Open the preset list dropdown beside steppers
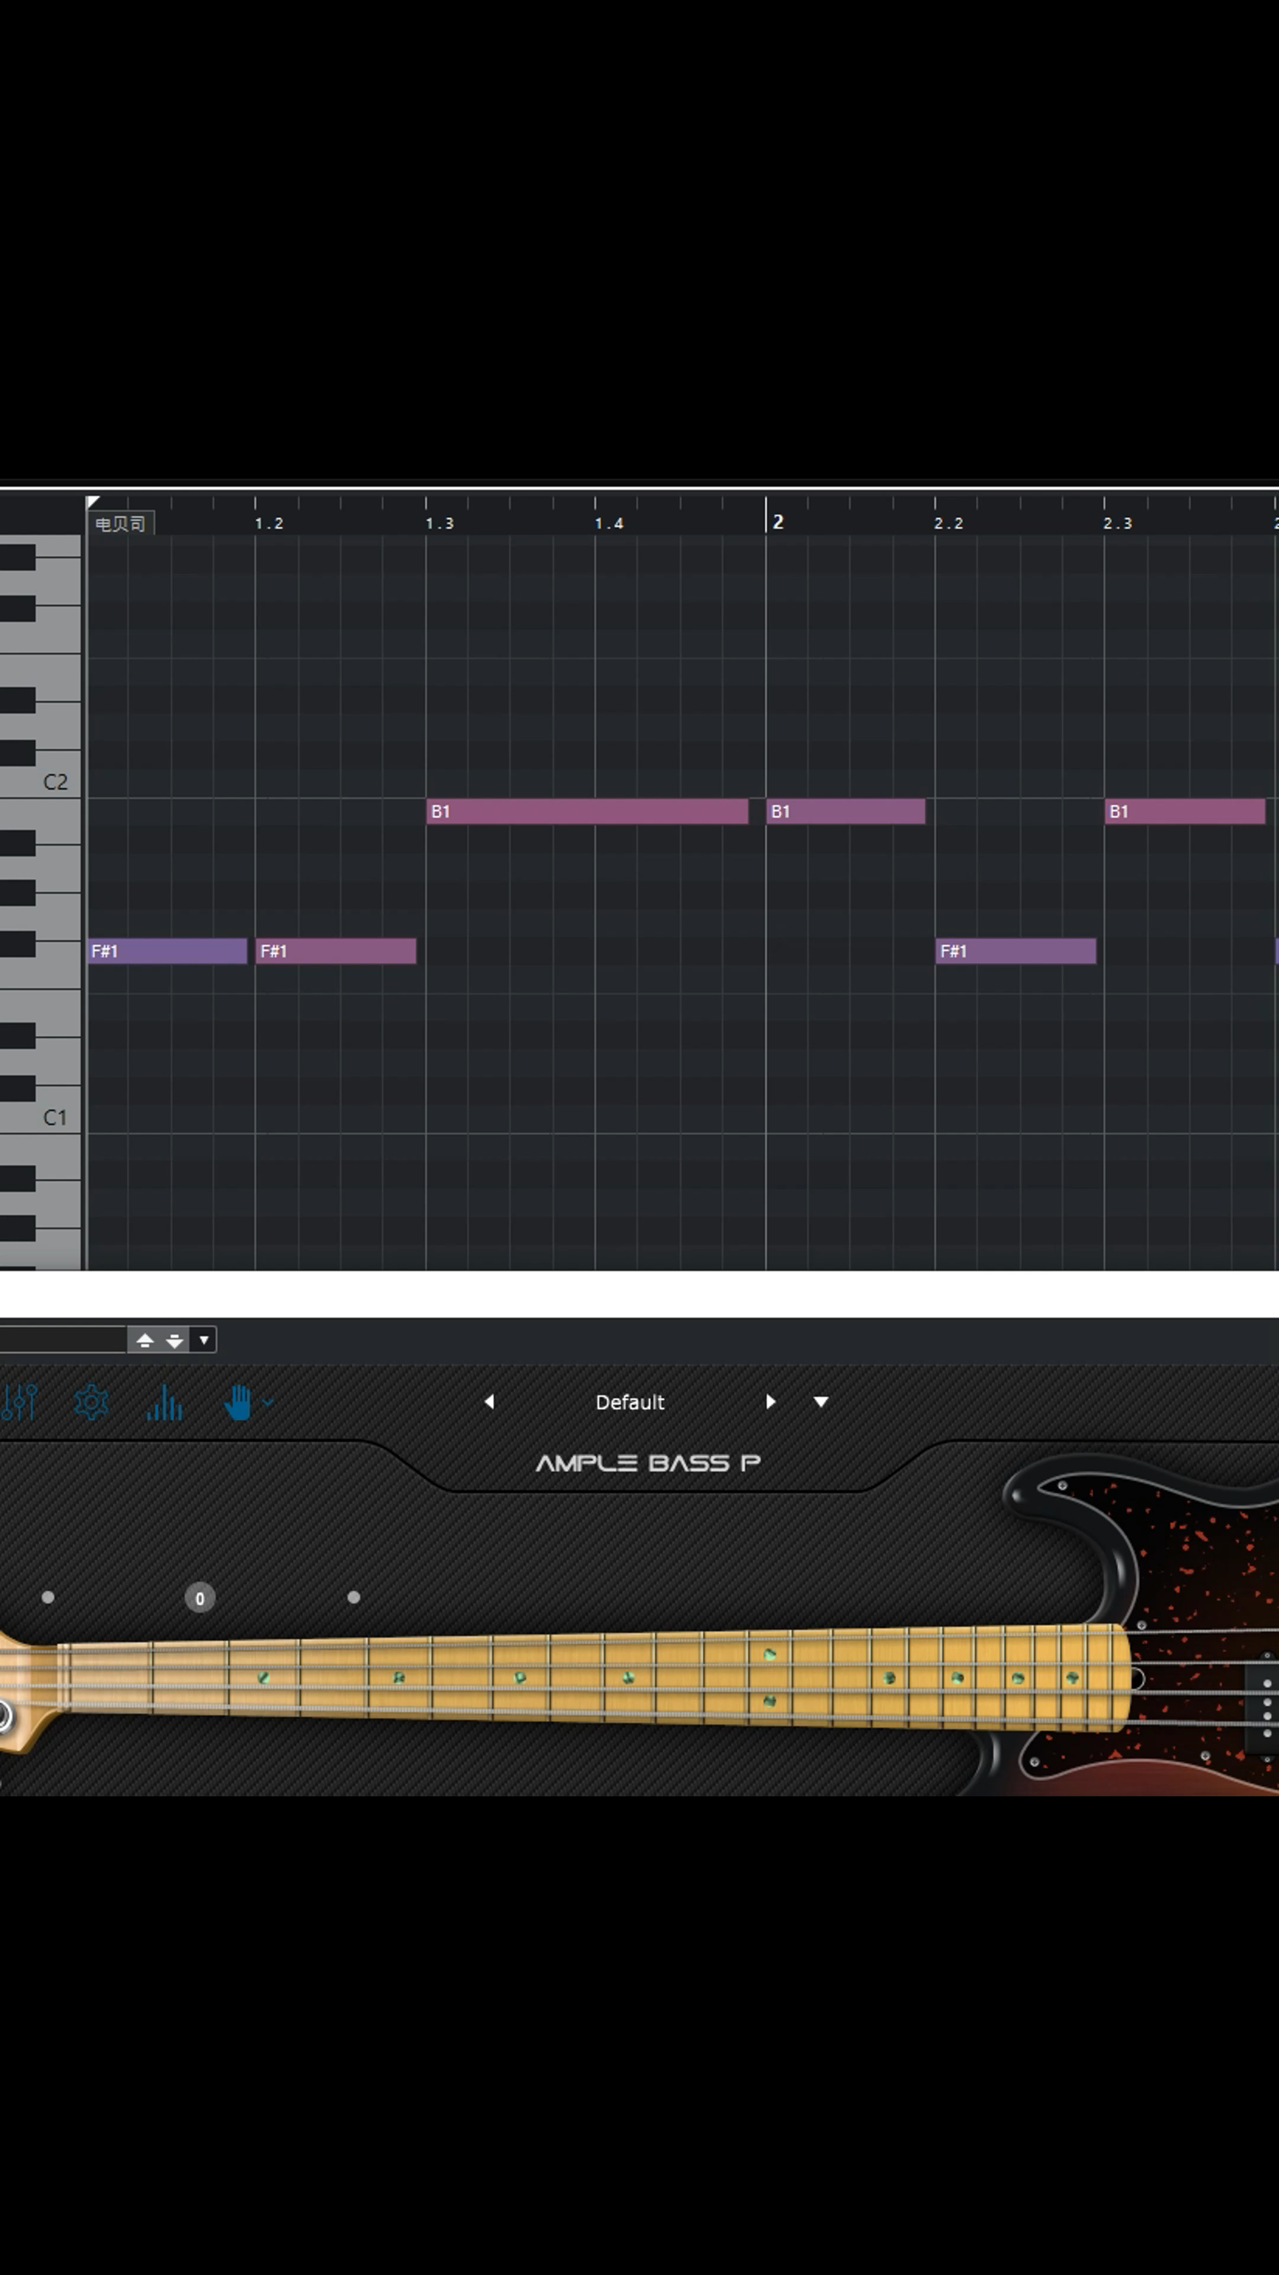The width and height of the screenshot is (1279, 2275). coord(204,1341)
